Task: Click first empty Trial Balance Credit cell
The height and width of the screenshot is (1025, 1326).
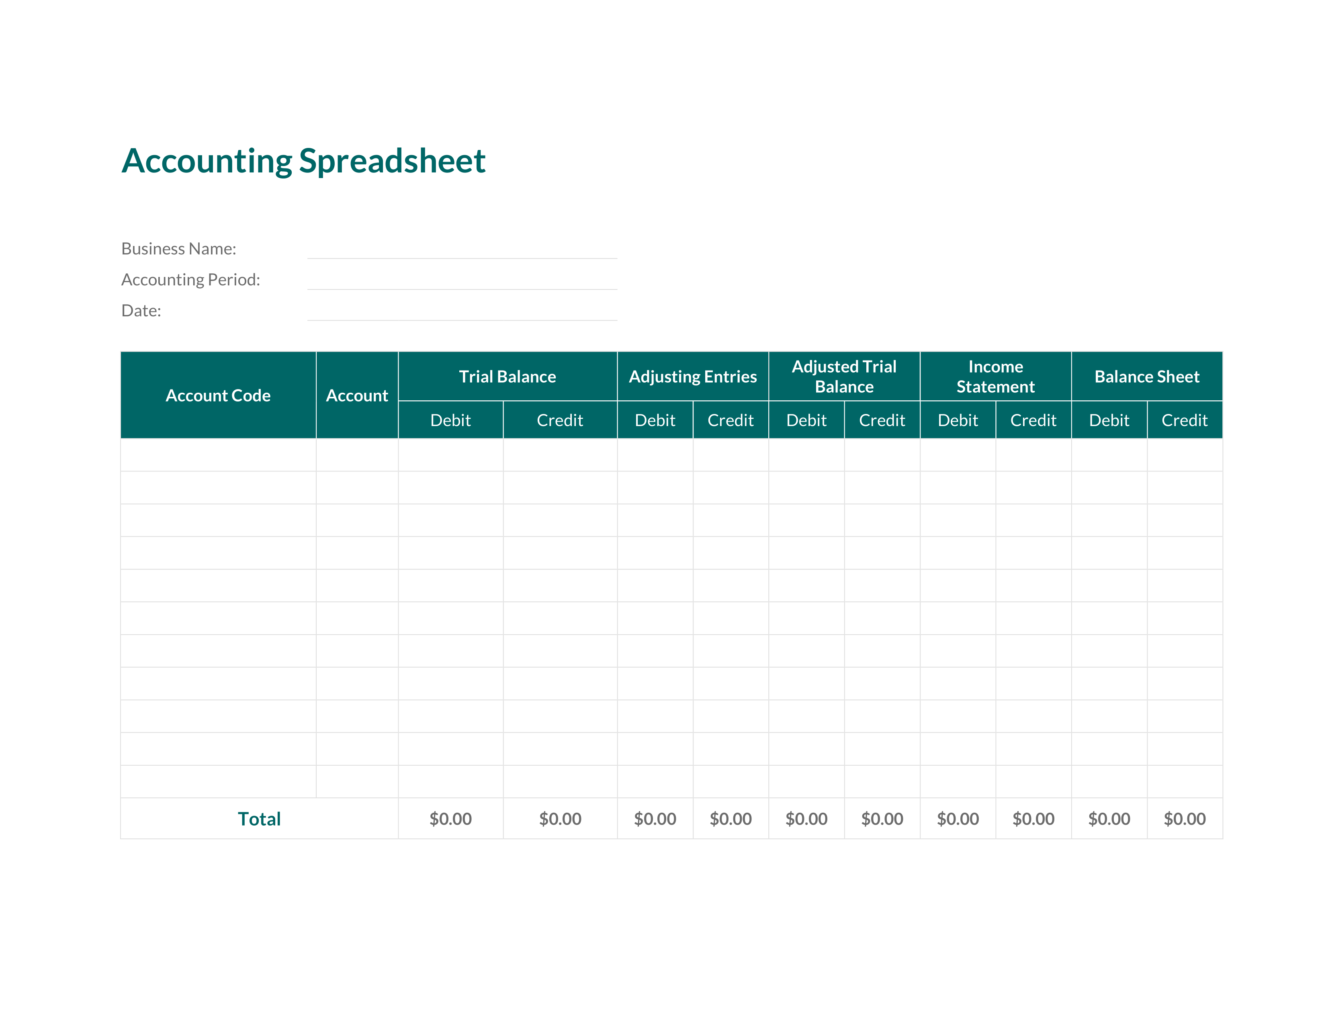Action: pyautogui.click(x=560, y=455)
